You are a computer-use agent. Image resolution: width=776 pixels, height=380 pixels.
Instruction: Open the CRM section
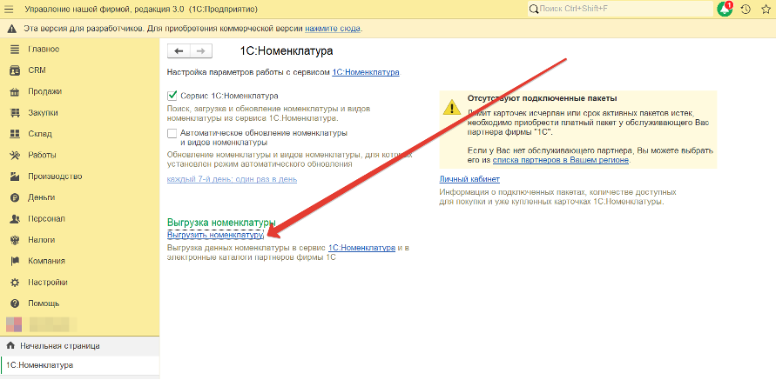pyautogui.click(x=37, y=70)
